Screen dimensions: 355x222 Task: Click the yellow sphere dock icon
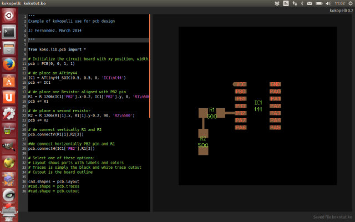(x=9, y=163)
